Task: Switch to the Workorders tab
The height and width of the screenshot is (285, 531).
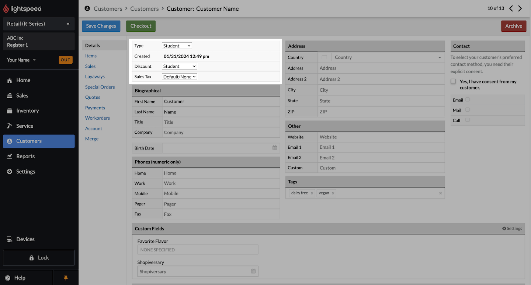Action: point(97,118)
